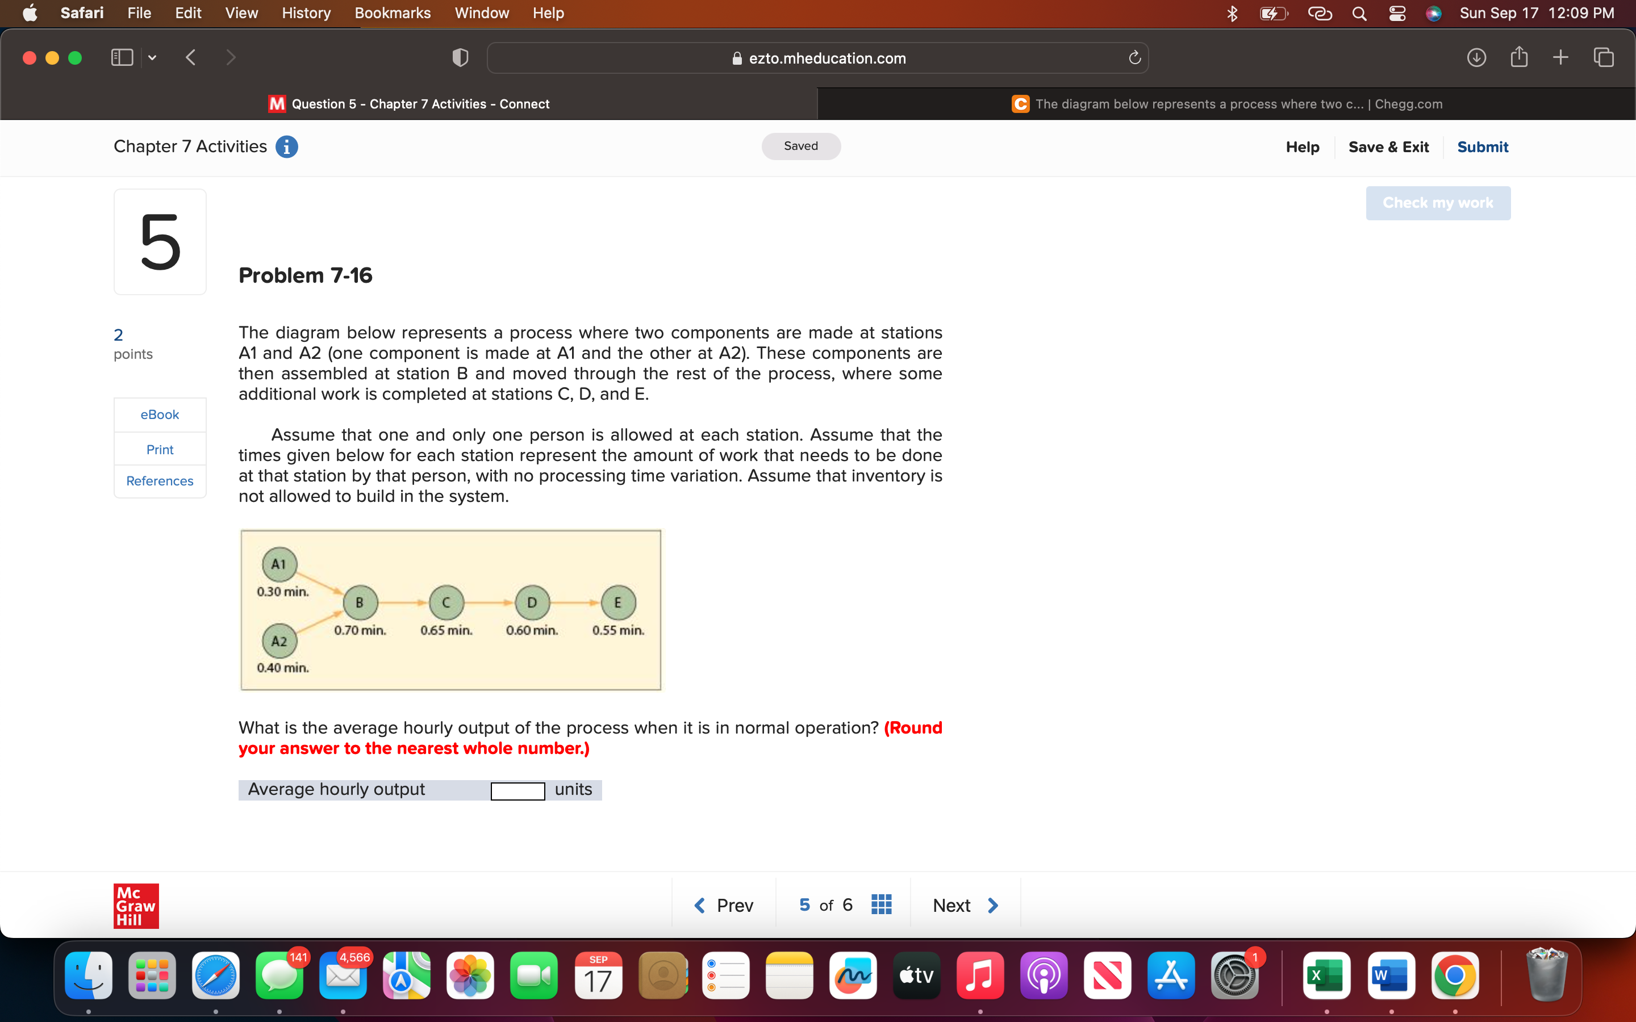Click the Share icon in the toolbar
Viewport: 1636px width, 1022px height.
pos(1519,57)
